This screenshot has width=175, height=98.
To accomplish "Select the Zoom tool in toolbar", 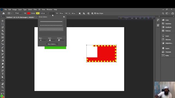I will pos(2,87).
